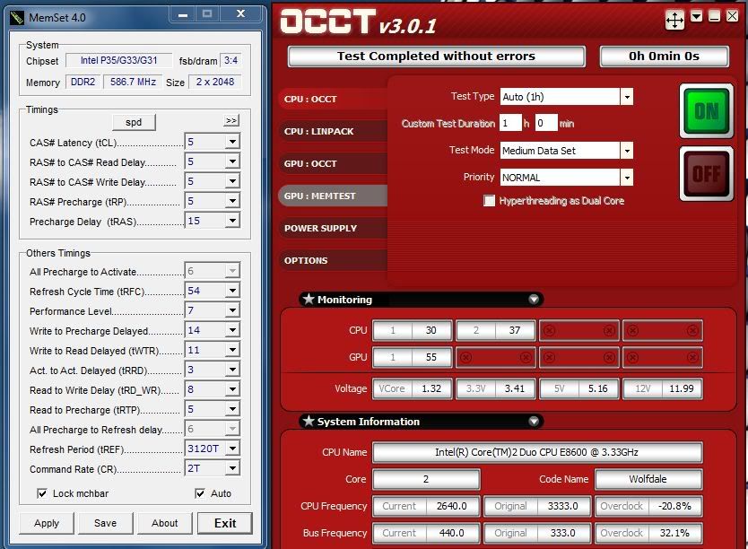The height and width of the screenshot is (549, 748).
Task: Enable Hyperthreading as Dual Core checkbox
Action: tap(489, 200)
